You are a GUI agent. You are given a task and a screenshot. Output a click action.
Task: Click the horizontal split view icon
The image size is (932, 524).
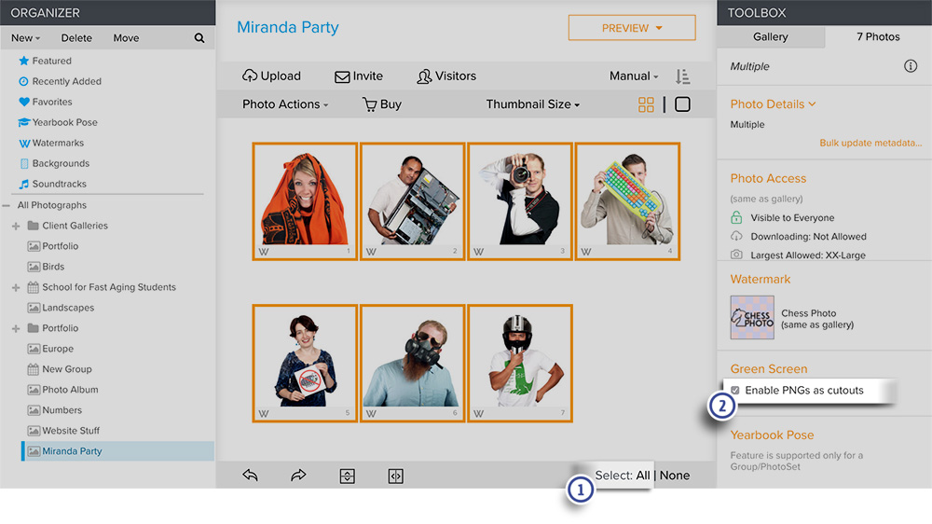(347, 476)
